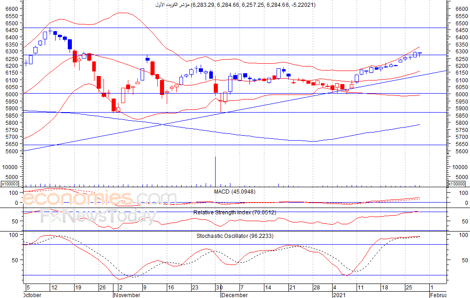The image size is (470, 298).
Task: Click the 5850 label on left price axis
Action: 12,115
